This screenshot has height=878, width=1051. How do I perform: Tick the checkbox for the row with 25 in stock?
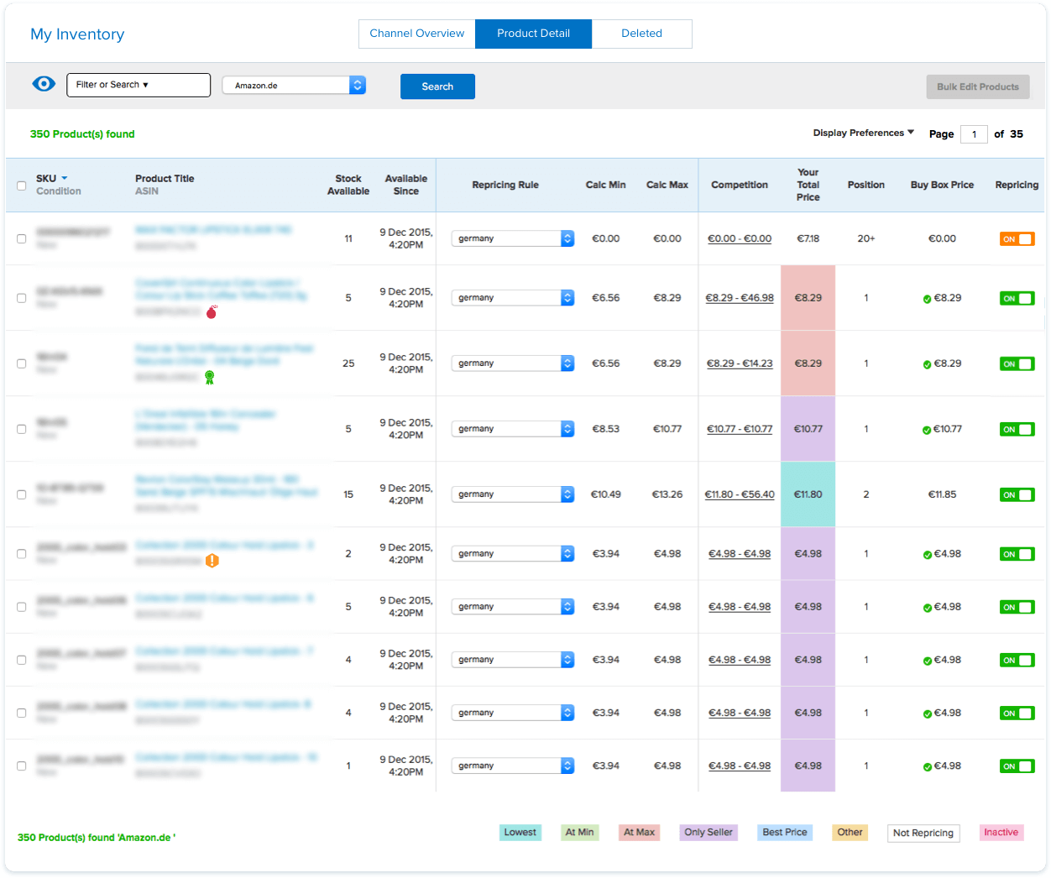click(x=22, y=363)
